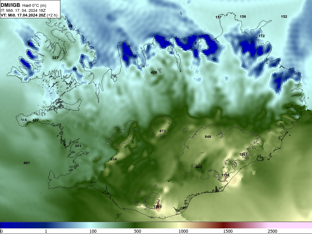Click the 1000 label on the color scale
This screenshot has height=234, width=312.
[183, 231]
